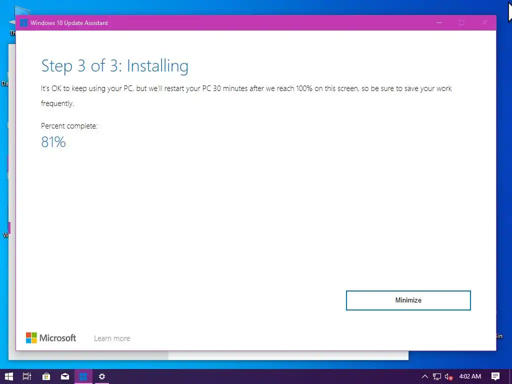Click the 81% percent complete value
Screen dimensions: 512x384
[53, 142]
